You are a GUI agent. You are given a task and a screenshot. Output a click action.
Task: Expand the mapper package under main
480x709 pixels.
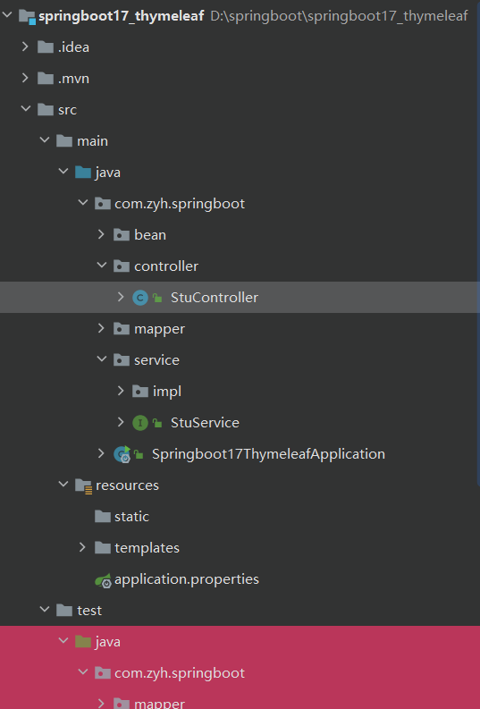(101, 328)
